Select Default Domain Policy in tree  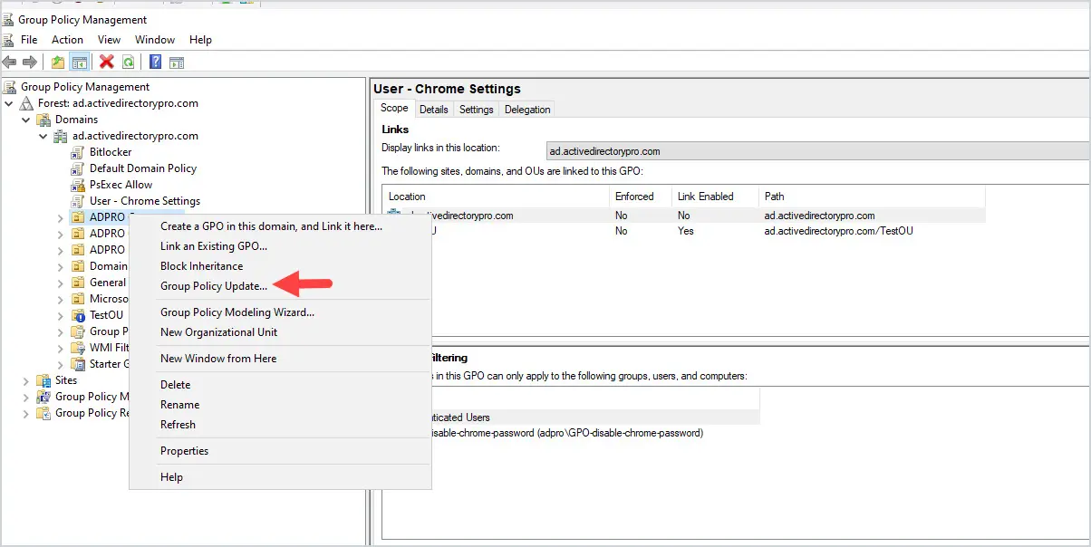pos(142,168)
